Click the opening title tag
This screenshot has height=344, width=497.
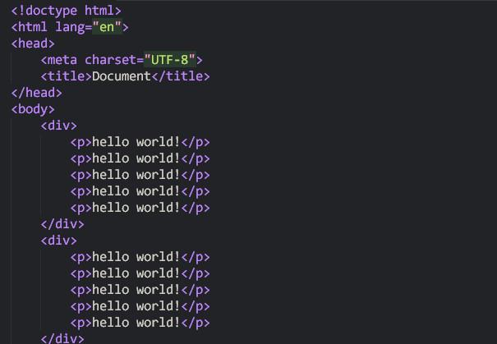[x=67, y=76]
